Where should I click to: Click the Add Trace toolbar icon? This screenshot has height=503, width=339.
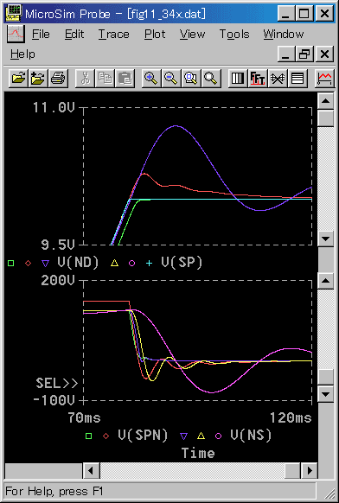click(324, 78)
